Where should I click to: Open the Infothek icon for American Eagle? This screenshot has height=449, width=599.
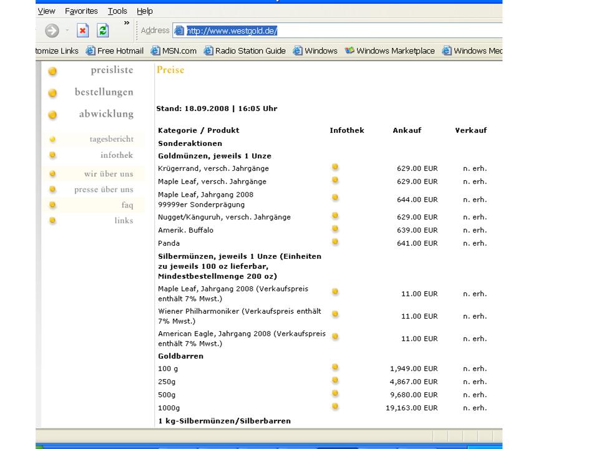335,337
